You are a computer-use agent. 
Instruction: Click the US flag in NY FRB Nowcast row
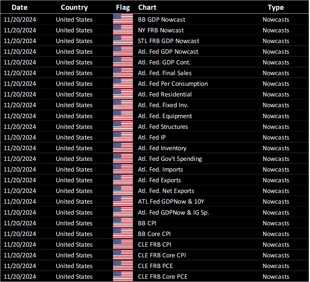tap(123, 30)
